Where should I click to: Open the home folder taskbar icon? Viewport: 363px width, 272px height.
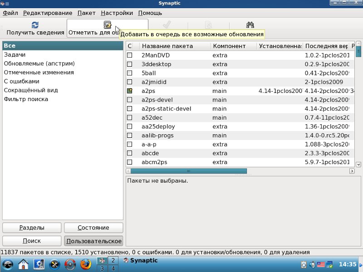pos(23,264)
